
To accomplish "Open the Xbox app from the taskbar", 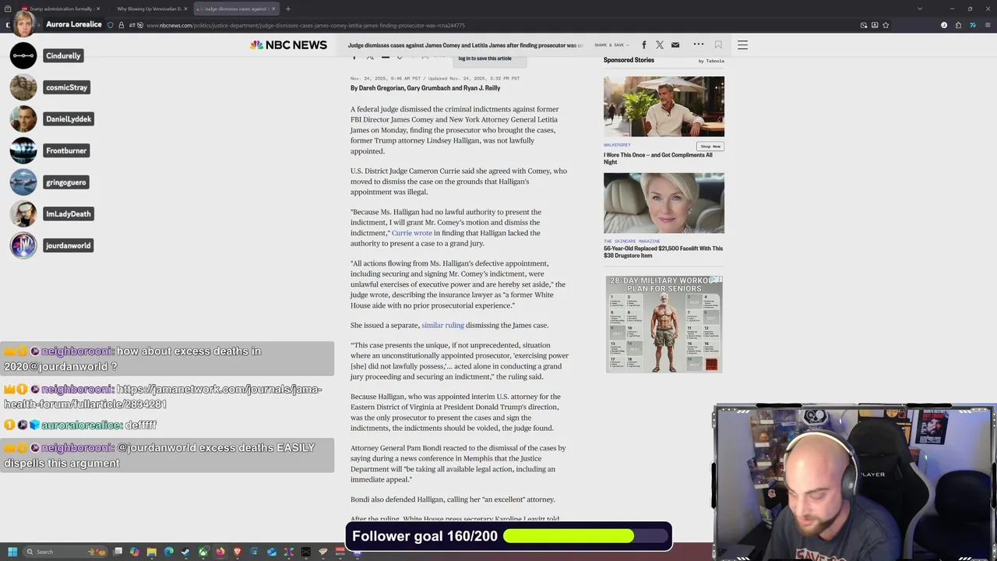I will 203,552.
